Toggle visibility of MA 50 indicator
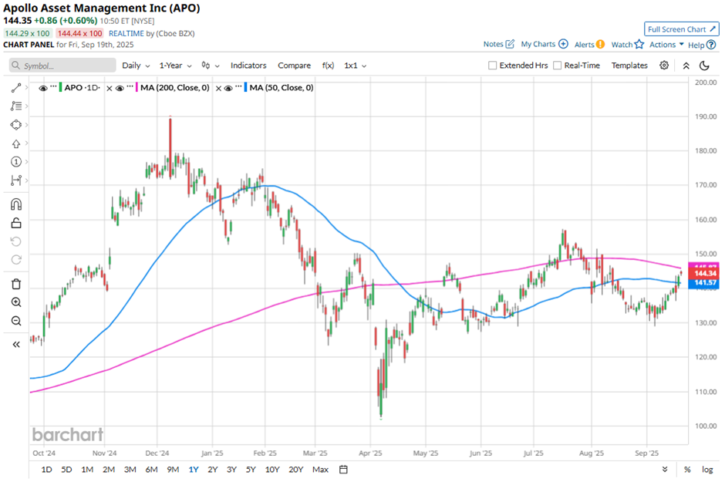The image size is (725, 482). 228,88
